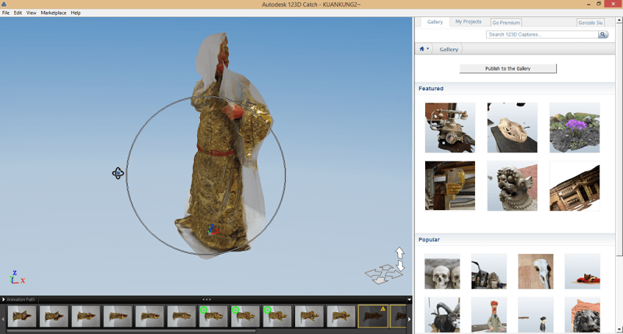Click the home icon in breadcrumb

click(422, 49)
